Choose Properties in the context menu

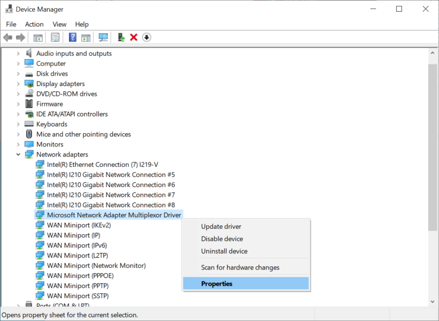217,284
